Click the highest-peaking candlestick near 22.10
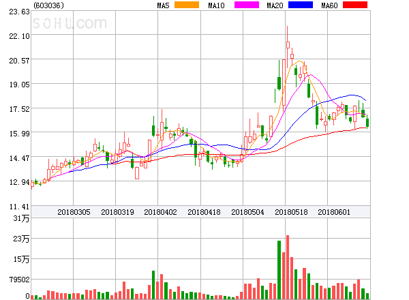The height and width of the screenshot is (300, 409). [x=288, y=47]
